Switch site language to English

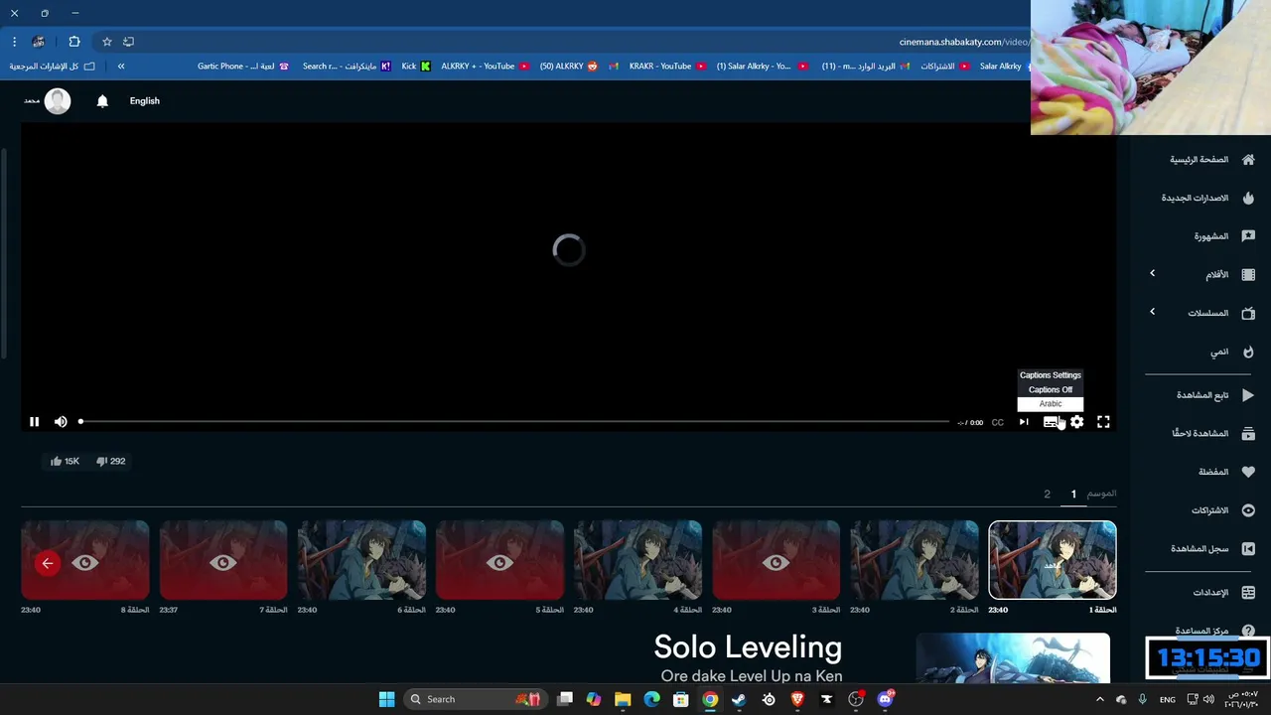click(144, 101)
